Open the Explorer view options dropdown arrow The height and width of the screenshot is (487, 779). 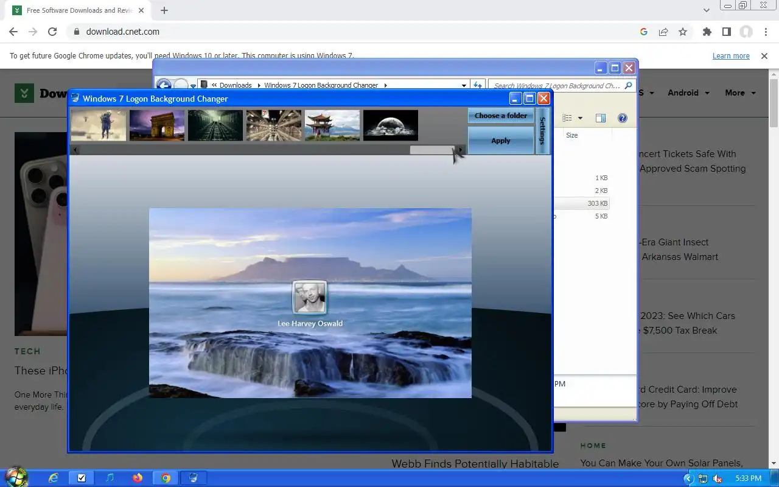580,118
